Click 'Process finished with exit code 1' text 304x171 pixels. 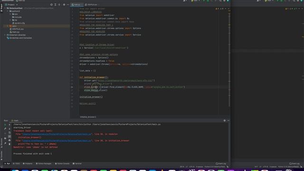pyautogui.click(x=33, y=153)
